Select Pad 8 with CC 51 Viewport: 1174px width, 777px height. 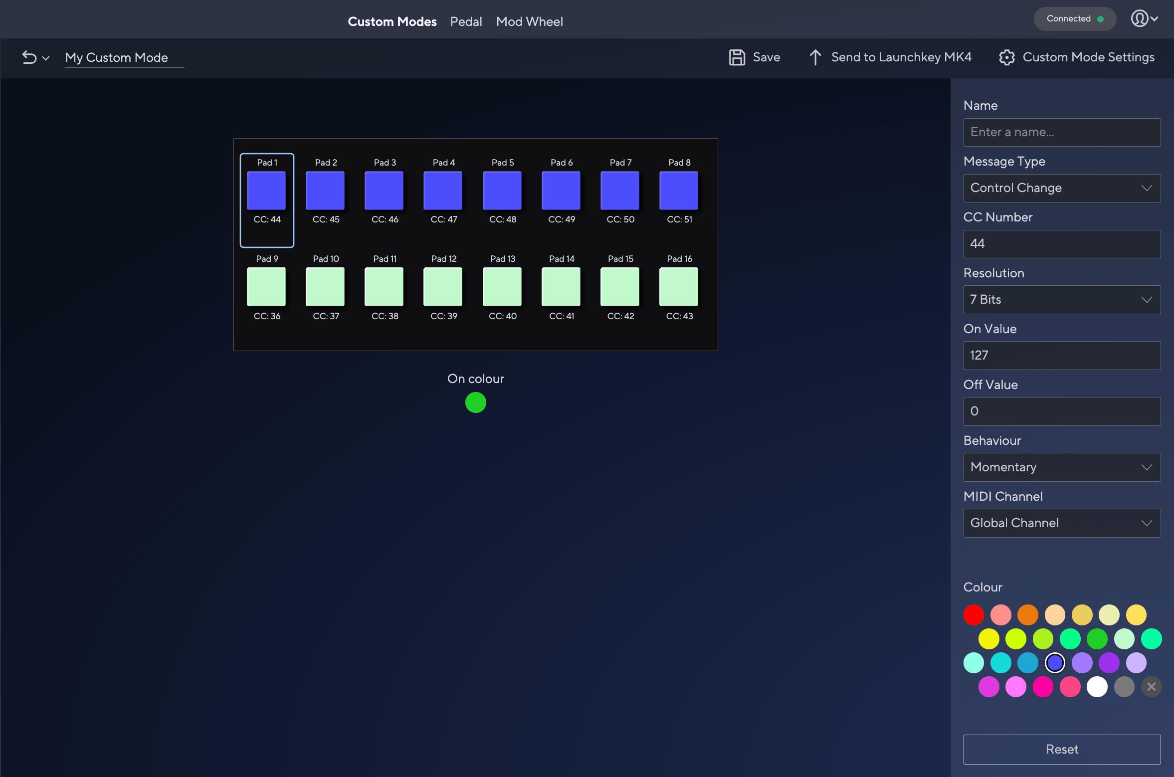click(x=679, y=191)
